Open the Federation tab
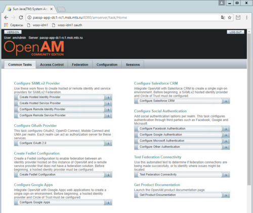Image resolution: width=253 pixels, height=213 pixels. pyautogui.click(x=80, y=65)
